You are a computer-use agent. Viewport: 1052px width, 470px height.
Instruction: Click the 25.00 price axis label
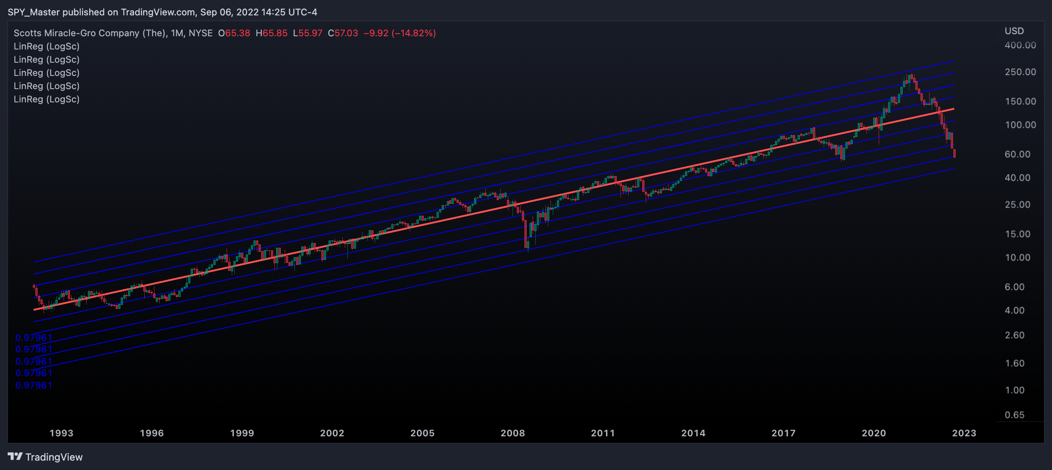coord(1017,205)
